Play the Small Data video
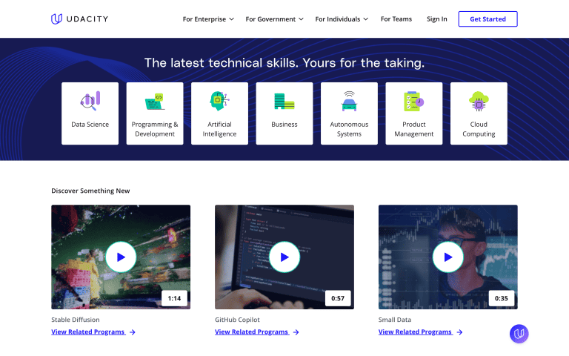Image resolution: width=569 pixels, height=356 pixels. (x=448, y=257)
